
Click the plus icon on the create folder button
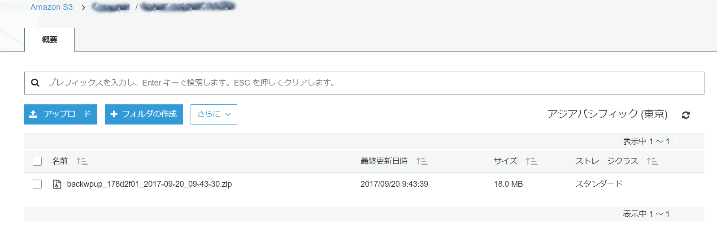[x=114, y=114]
